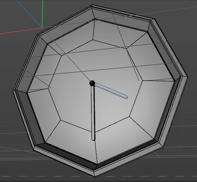Click the rounded tip of the blue hand

click(x=126, y=97)
